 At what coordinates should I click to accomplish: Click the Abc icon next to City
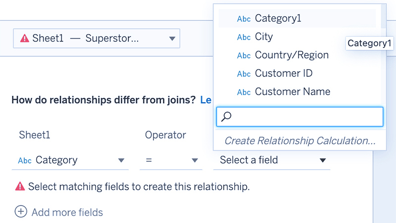pyautogui.click(x=244, y=37)
